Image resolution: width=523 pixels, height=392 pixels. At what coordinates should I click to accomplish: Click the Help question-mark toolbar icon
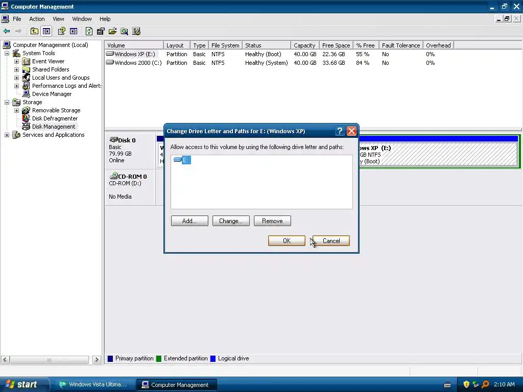(61, 31)
